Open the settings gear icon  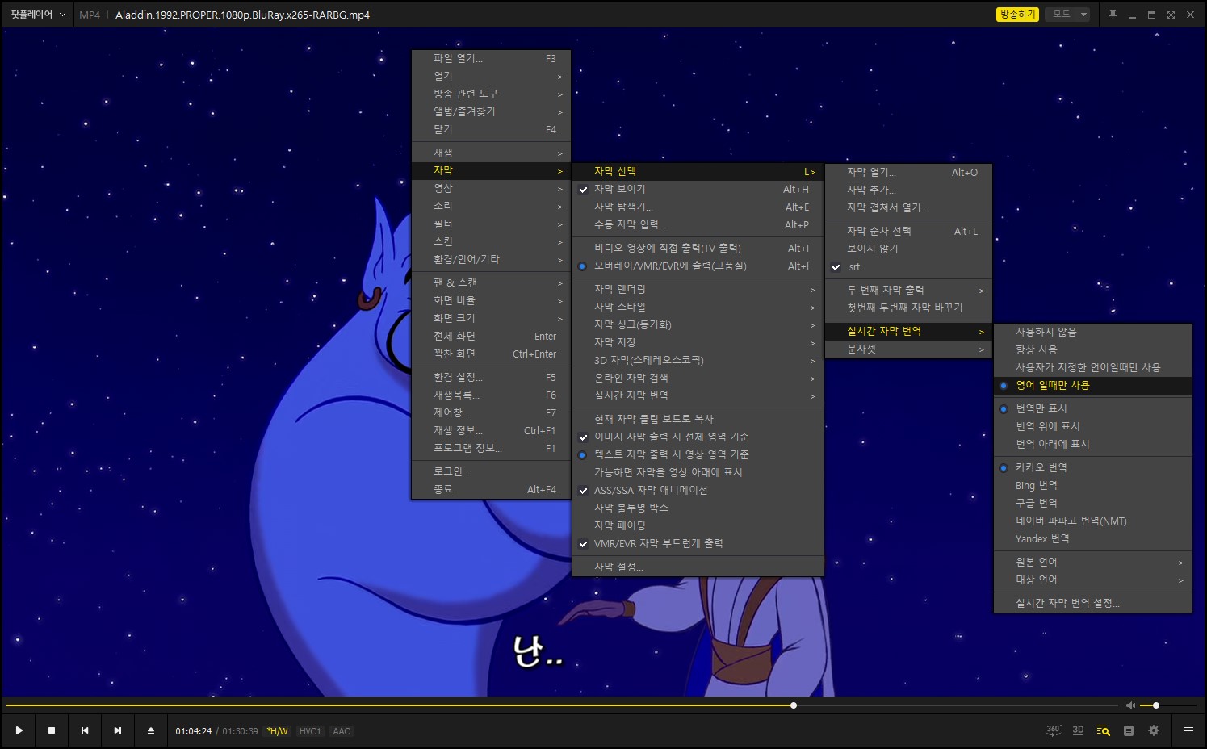pyautogui.click(x=1154, y=730)
